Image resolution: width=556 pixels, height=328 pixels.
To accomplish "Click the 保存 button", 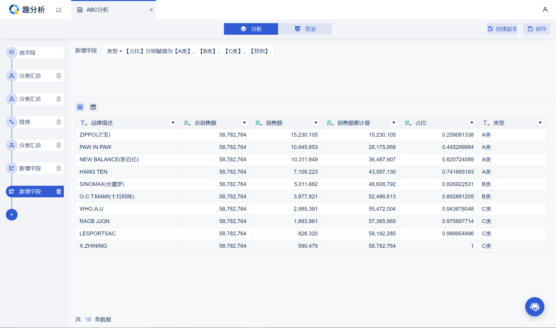I will tap(537, 29).
